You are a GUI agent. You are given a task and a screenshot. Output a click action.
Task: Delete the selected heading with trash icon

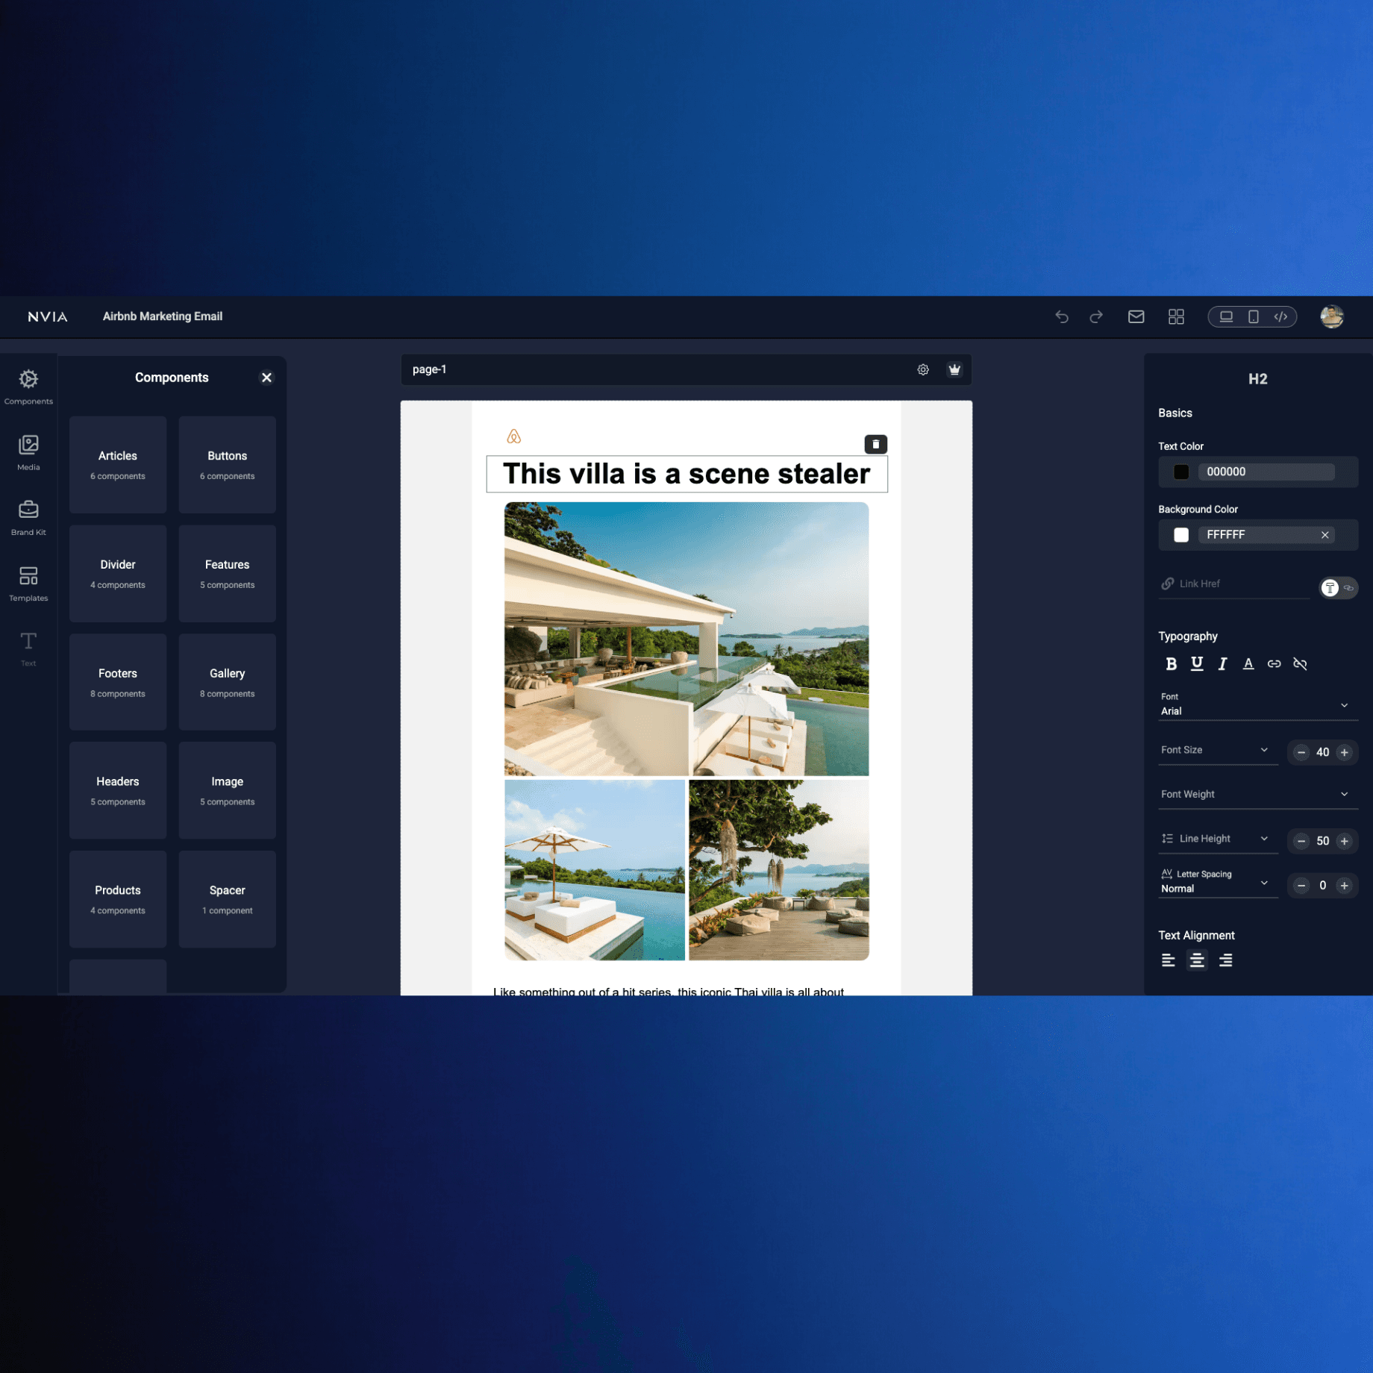(875, 444)
